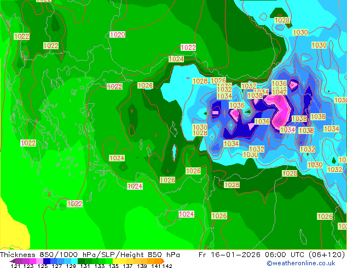The width and height of the screenshot is (347, 268).
Task: Click the dark purple 121 legend swatch
Action: [x=19, y=261]
